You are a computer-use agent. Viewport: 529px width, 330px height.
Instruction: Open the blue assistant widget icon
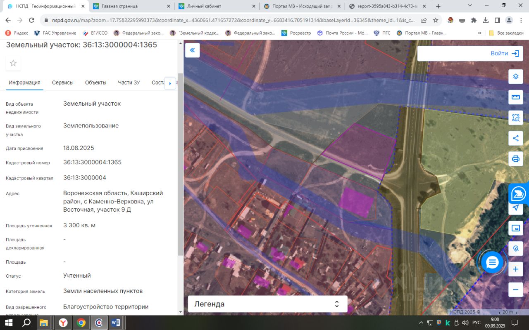click(518, 193)
